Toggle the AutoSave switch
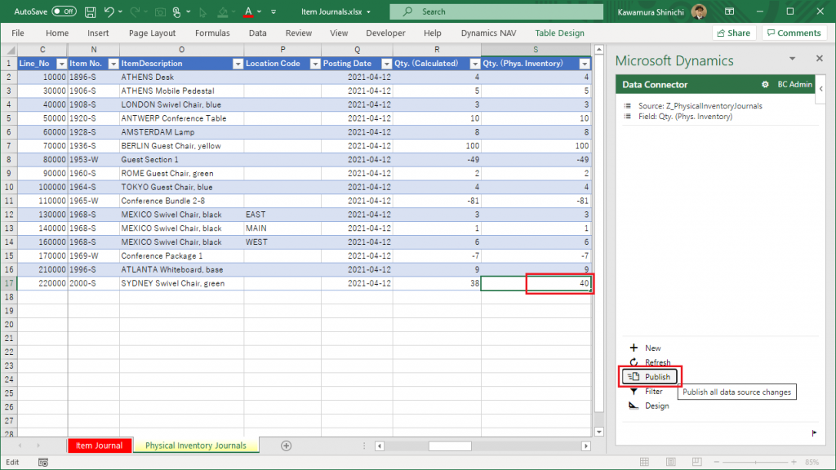The height and width of the screenshot is (470, 836). pyautogui.click(x=64, y=11)
